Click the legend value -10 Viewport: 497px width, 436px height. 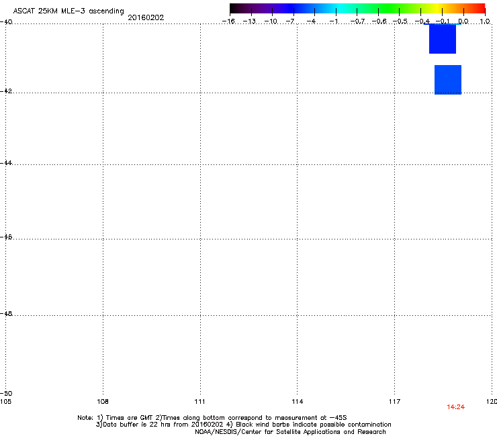click(x=271, y=21)
